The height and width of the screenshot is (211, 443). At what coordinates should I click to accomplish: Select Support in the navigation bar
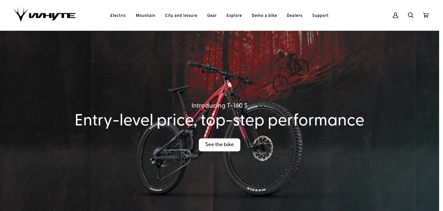pos(320,16)
